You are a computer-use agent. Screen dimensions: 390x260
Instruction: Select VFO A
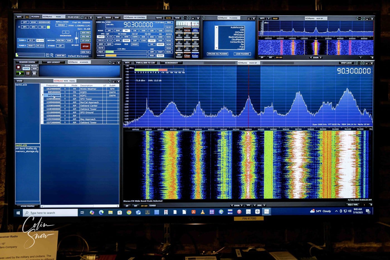coord(101,37)
